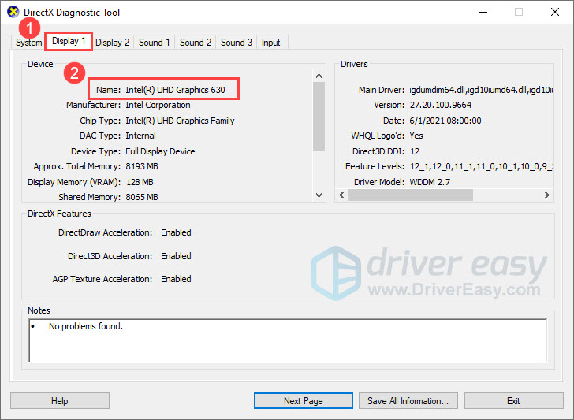Click Direct3D DDI value '12'
The width and height of the screenshot is (574, 420).
(x=415, y=151)
